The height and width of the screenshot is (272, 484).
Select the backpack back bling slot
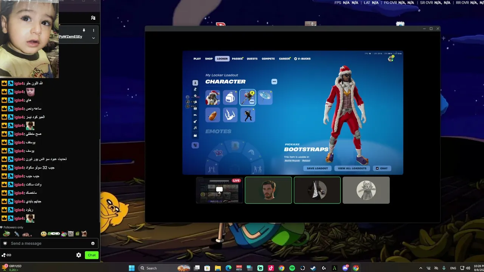230,97
